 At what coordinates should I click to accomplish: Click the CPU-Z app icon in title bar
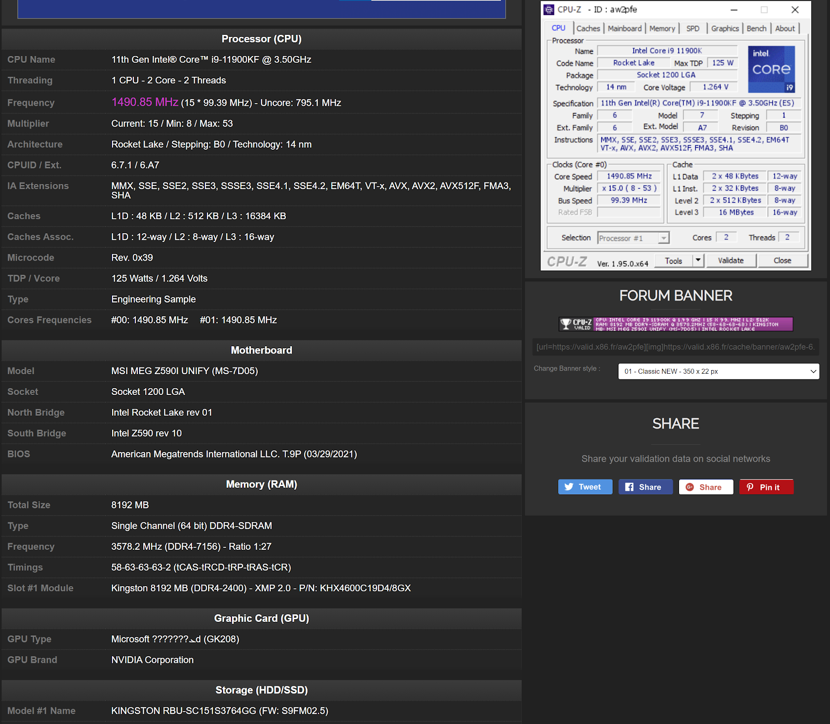tap(548, 9)
